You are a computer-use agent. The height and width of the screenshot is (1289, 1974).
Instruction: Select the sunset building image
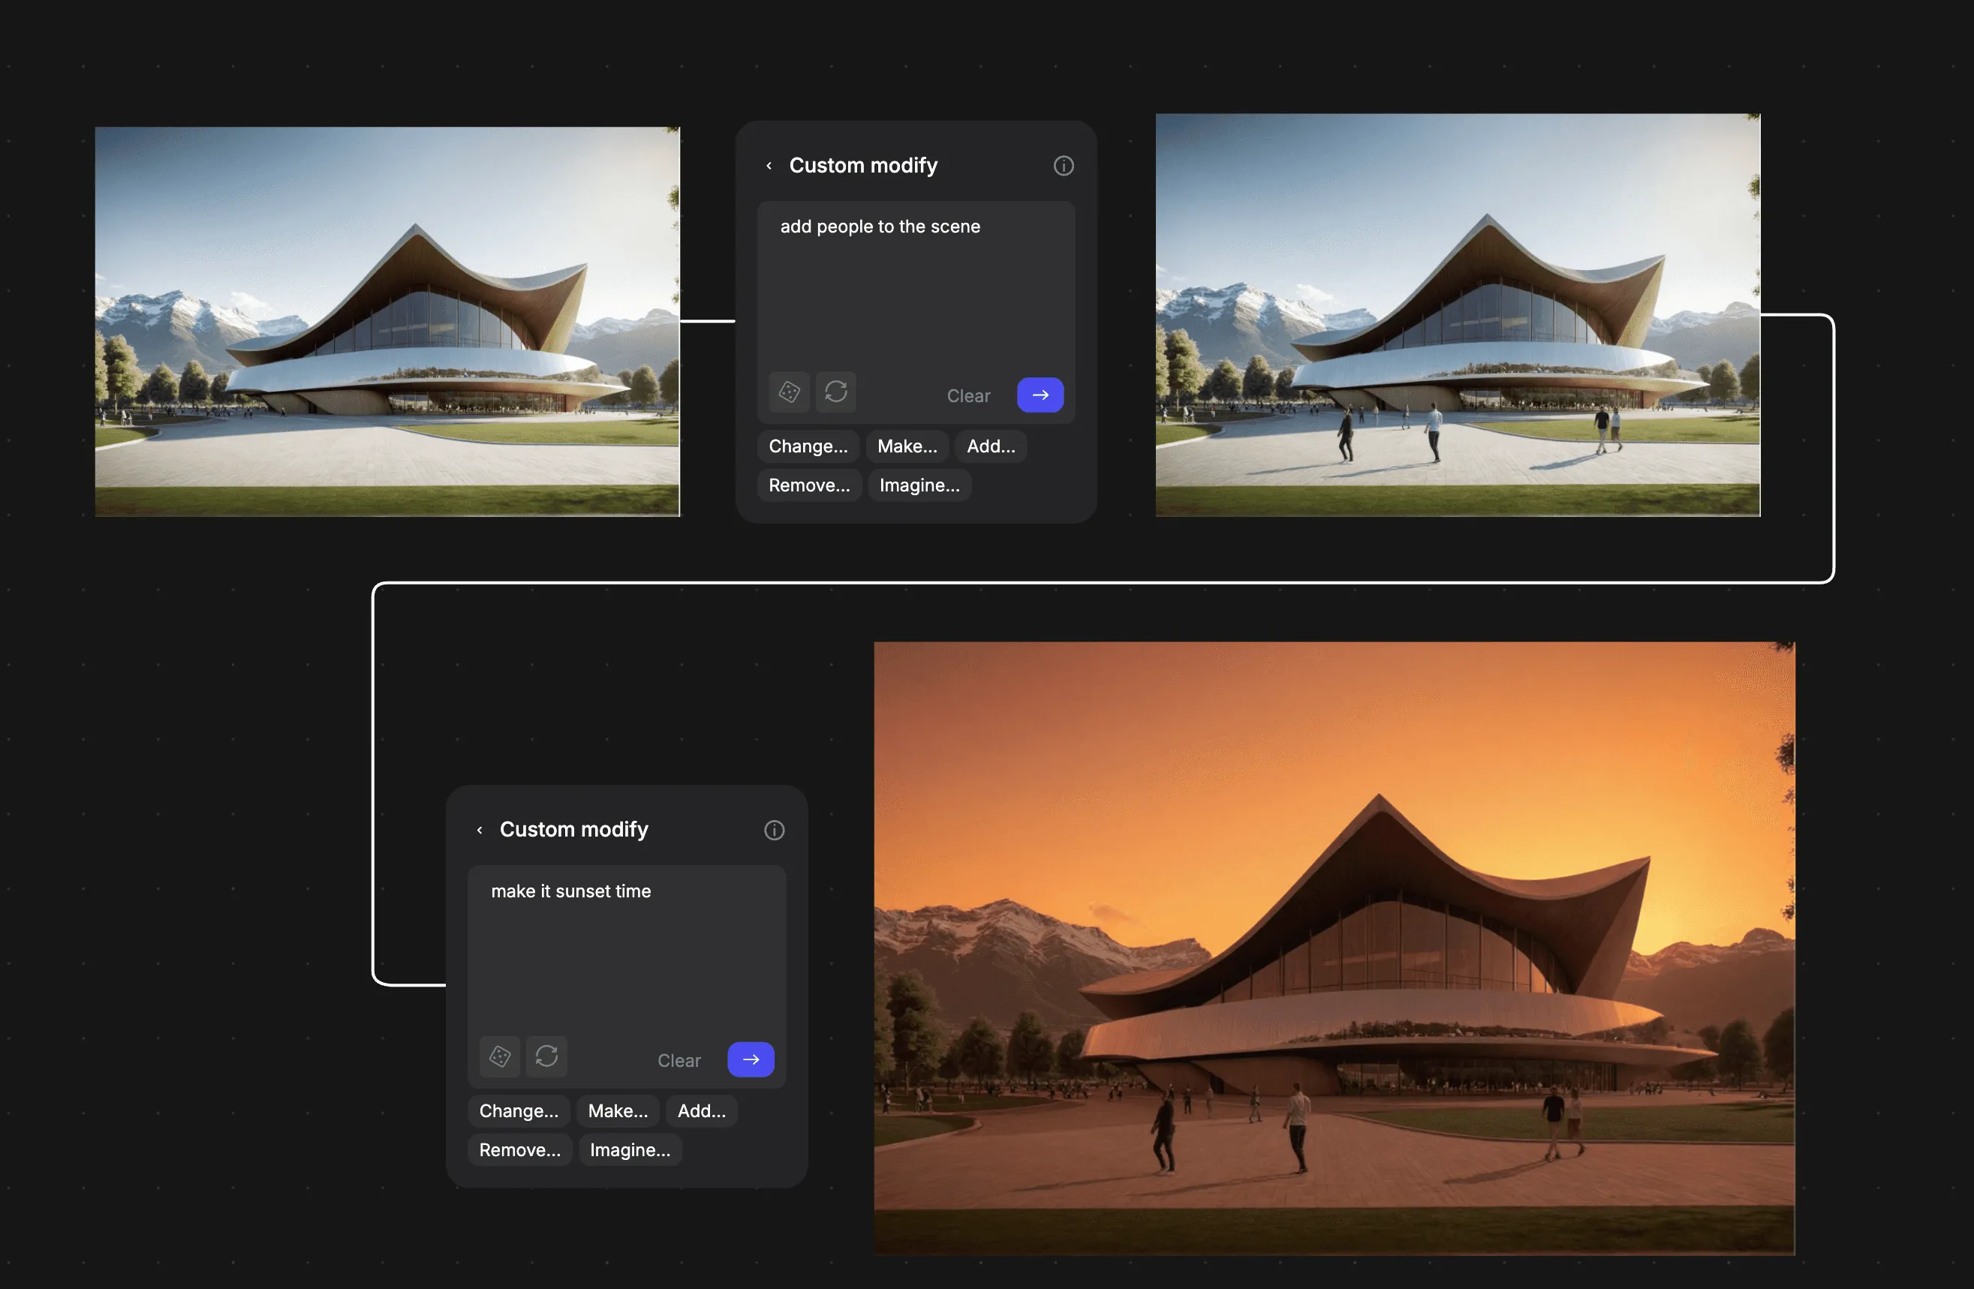1334,948
